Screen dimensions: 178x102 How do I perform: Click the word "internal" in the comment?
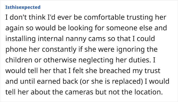pyautogui.click(x=51, y=39)
